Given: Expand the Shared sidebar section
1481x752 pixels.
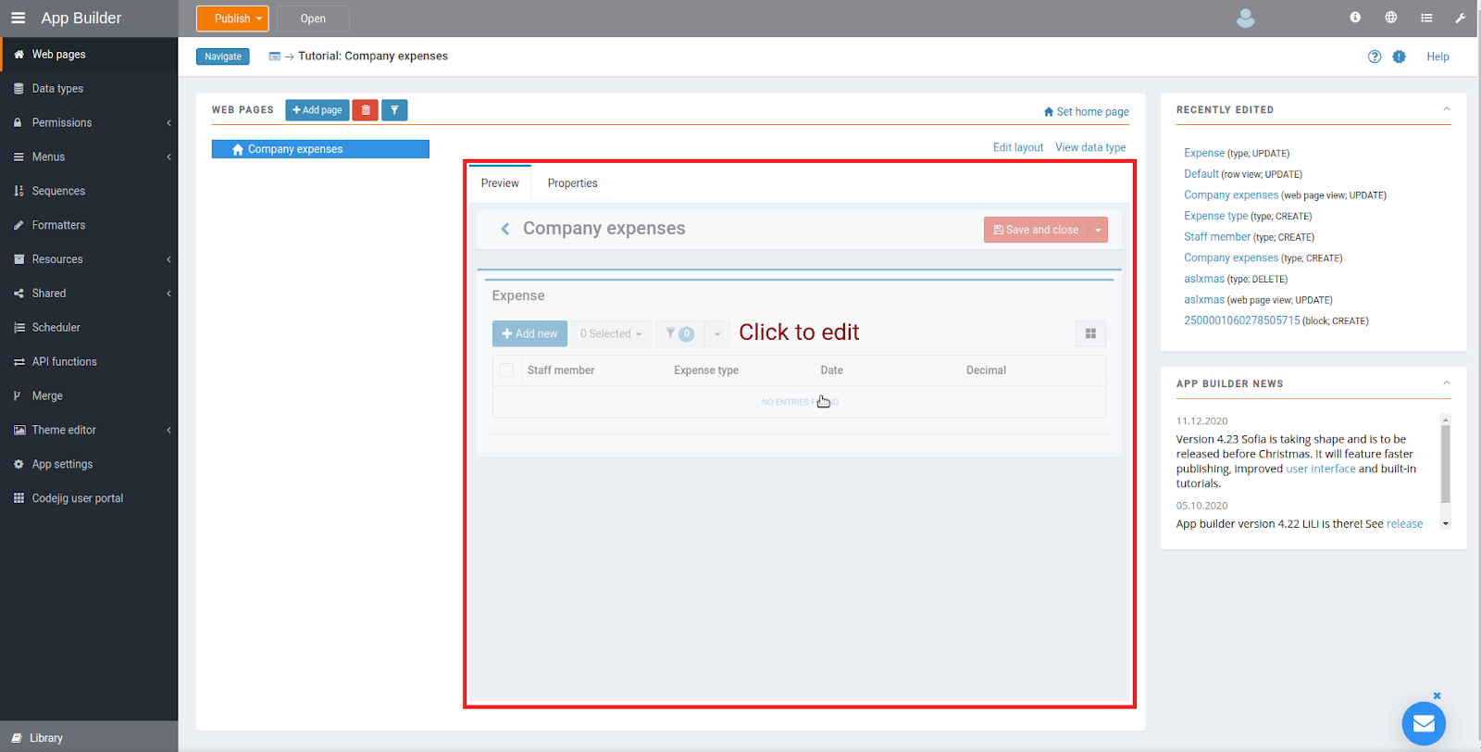Looking at the screenshot, I should (89, 294).
